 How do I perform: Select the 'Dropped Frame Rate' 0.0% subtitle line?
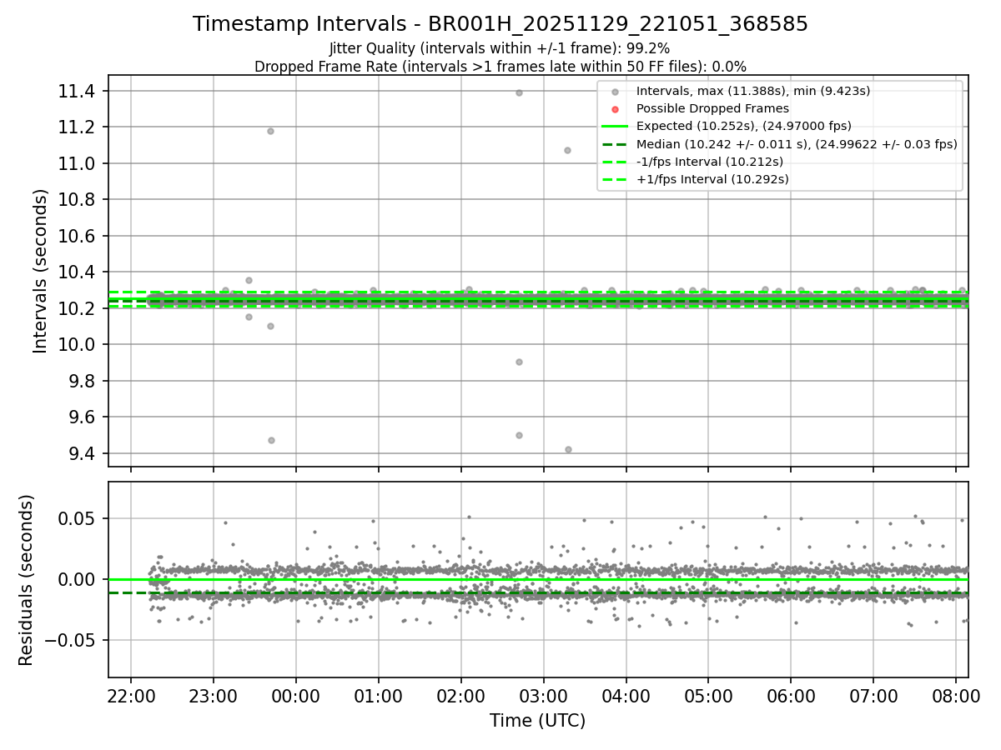click(x=500, y=66)
